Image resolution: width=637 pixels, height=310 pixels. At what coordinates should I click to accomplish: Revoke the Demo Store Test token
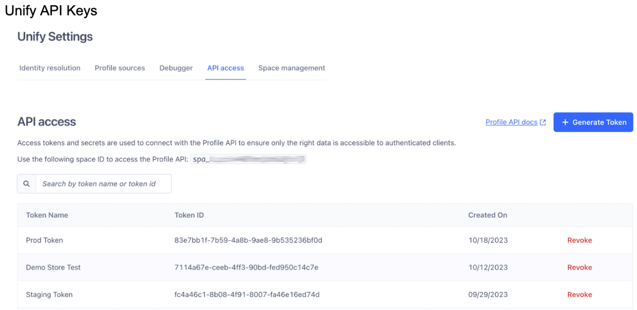coord(580,267)
